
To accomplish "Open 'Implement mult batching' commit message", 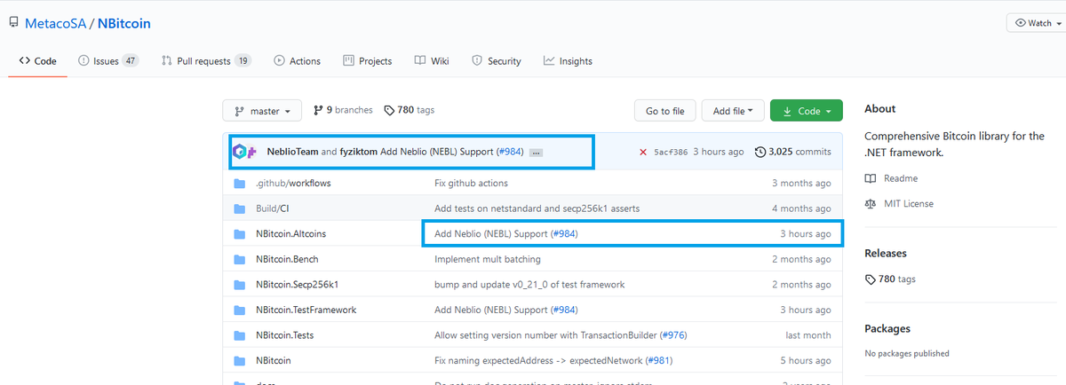I will (487, 259).
